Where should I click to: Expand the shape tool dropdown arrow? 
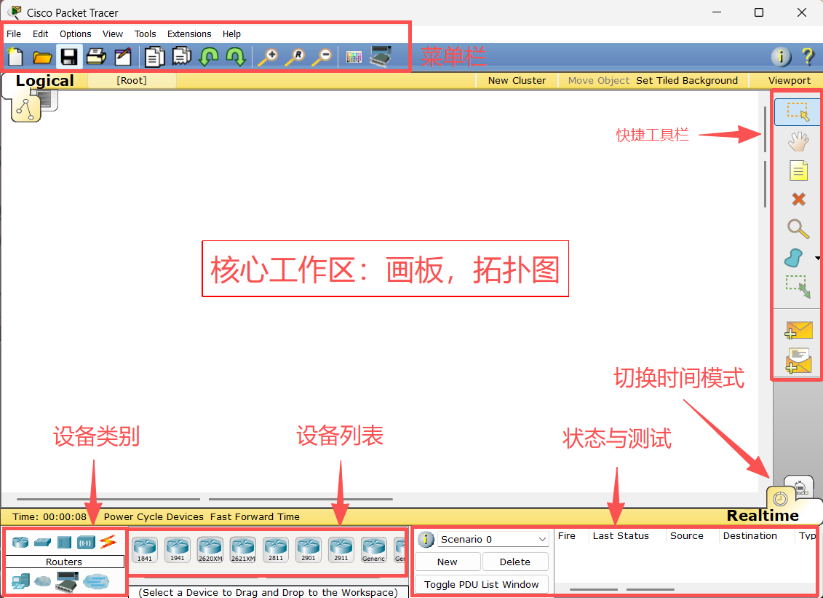[x=816, y=258]
